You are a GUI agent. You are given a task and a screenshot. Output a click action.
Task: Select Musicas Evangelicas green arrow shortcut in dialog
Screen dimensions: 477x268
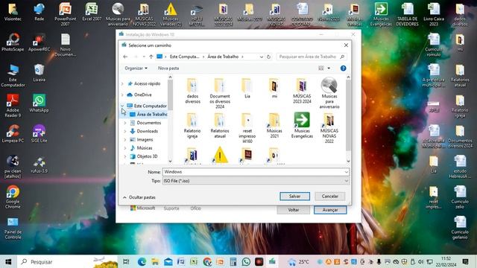tap(302, 126)
